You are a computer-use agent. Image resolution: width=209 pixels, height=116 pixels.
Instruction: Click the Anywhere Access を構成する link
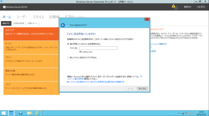158,44
